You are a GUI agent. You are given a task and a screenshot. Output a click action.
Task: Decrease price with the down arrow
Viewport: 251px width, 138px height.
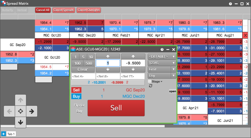click(x=133, y=69)
